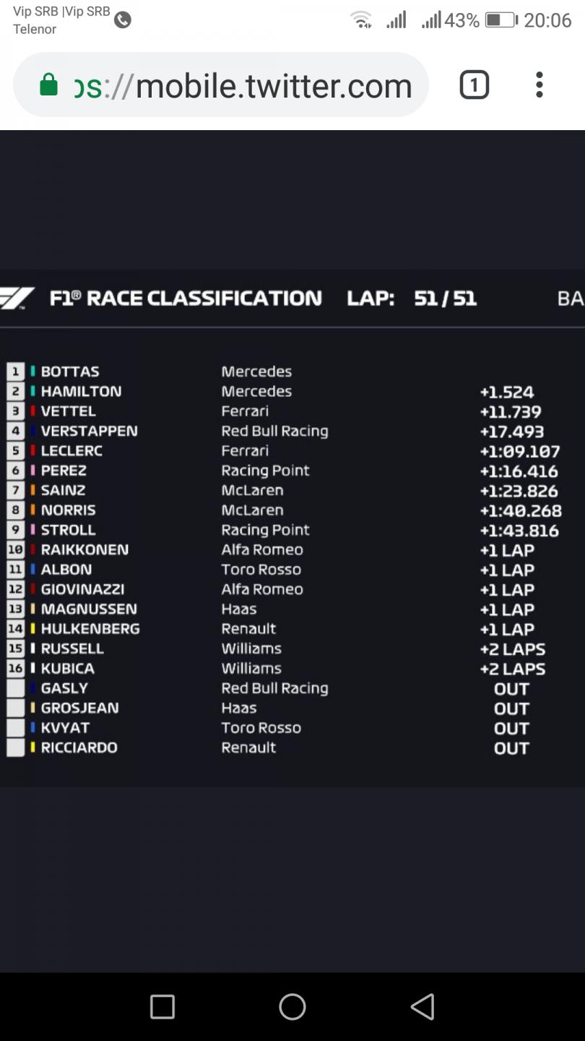Tap the F1 logo in the classification header

[x=16, y=299]
